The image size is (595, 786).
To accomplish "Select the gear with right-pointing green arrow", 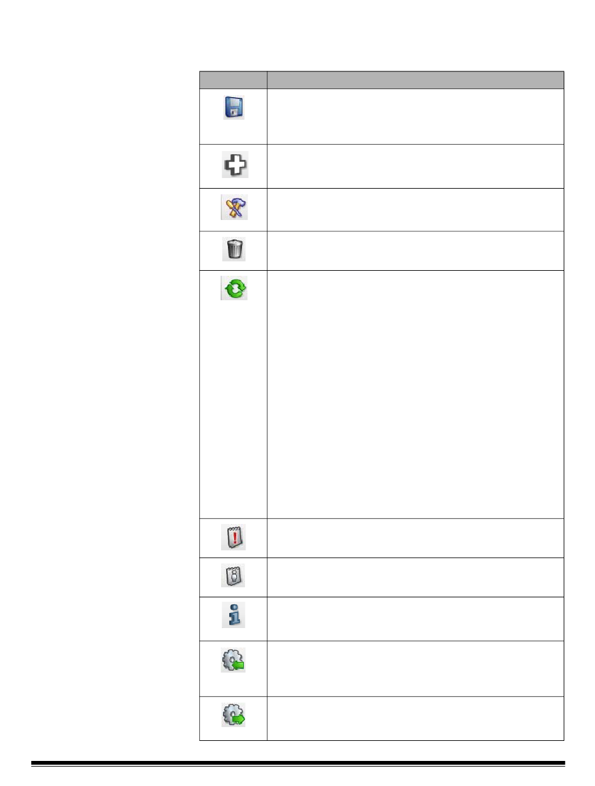I will click(234, 715).
